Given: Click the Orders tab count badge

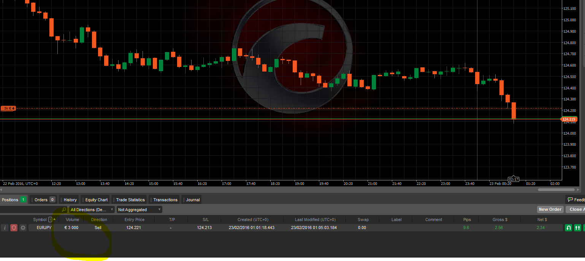Looking at the screenshot, I should click(52, 200).
